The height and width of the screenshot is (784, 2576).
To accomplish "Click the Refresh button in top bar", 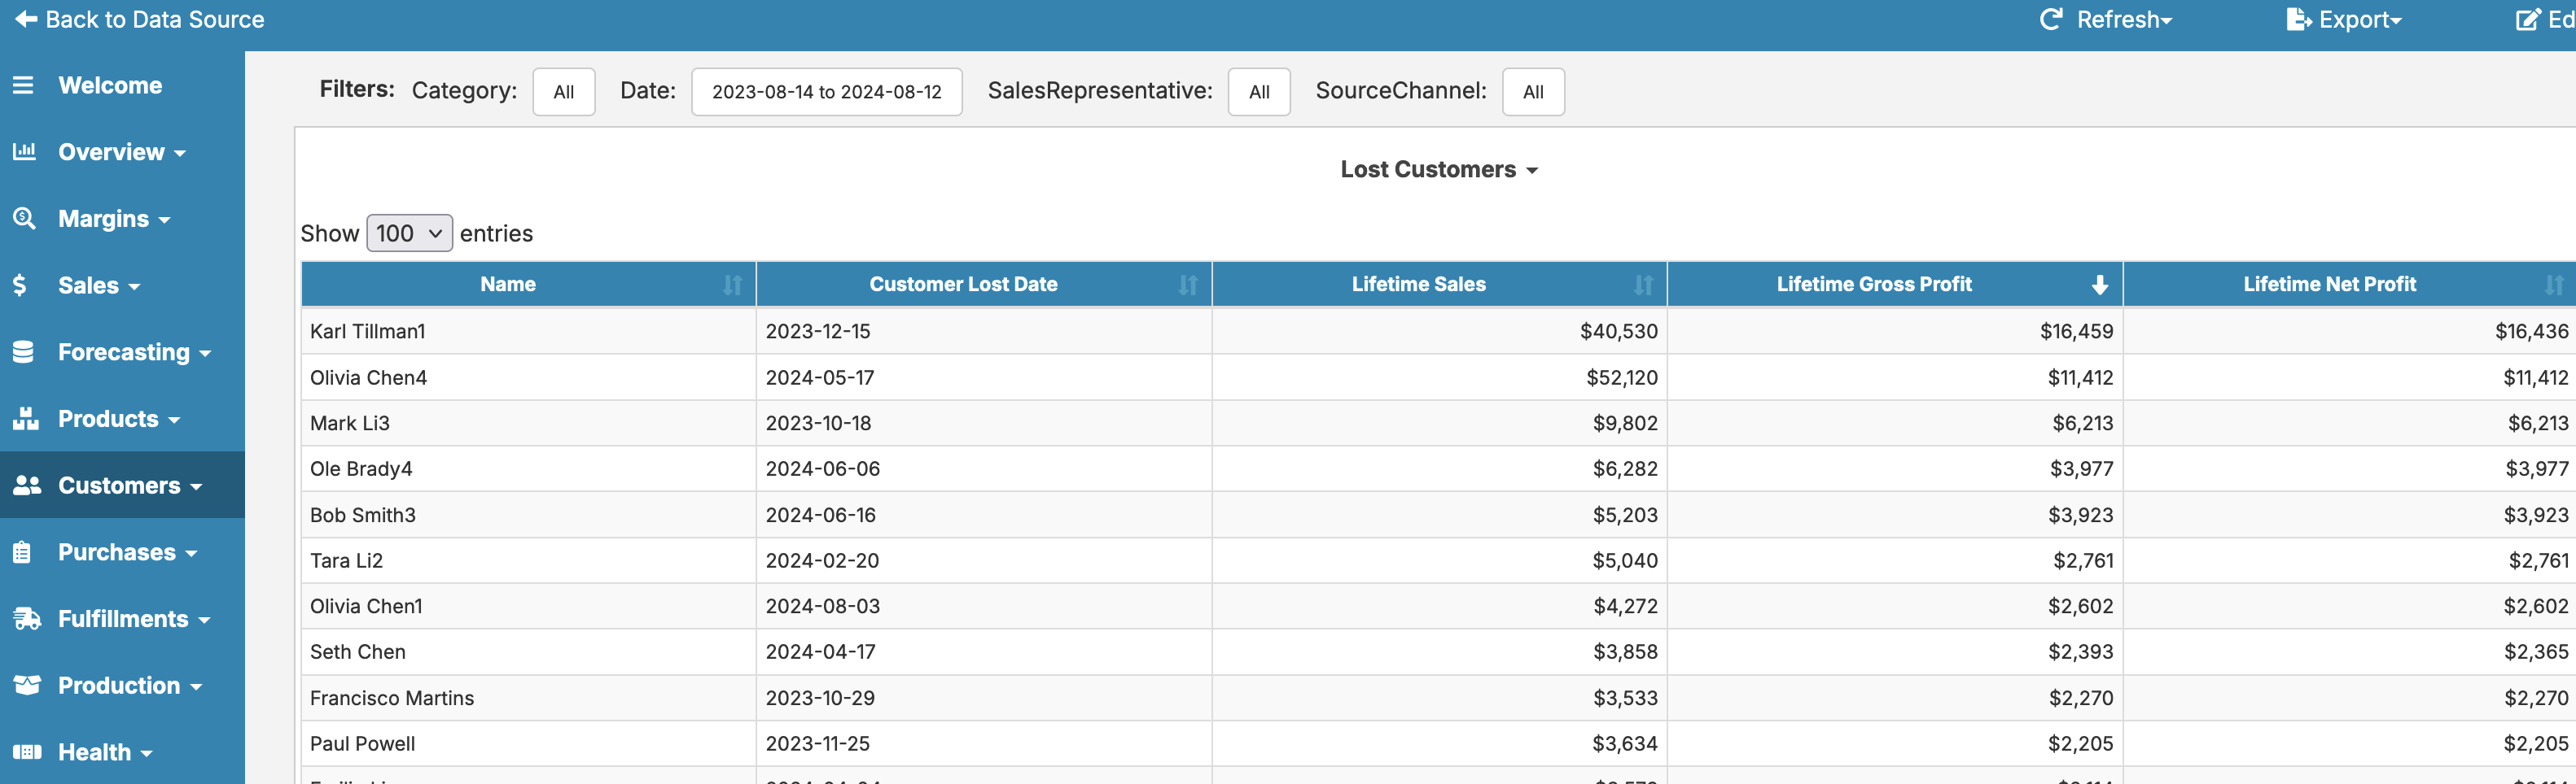I will pyautogui.click(x=2106, y=20).
